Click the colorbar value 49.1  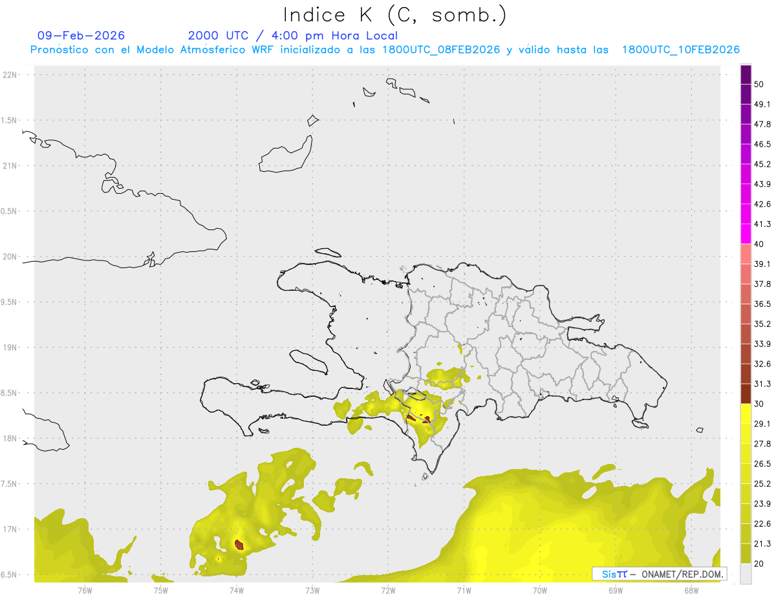pyautogui.click(x=762, y=104)
